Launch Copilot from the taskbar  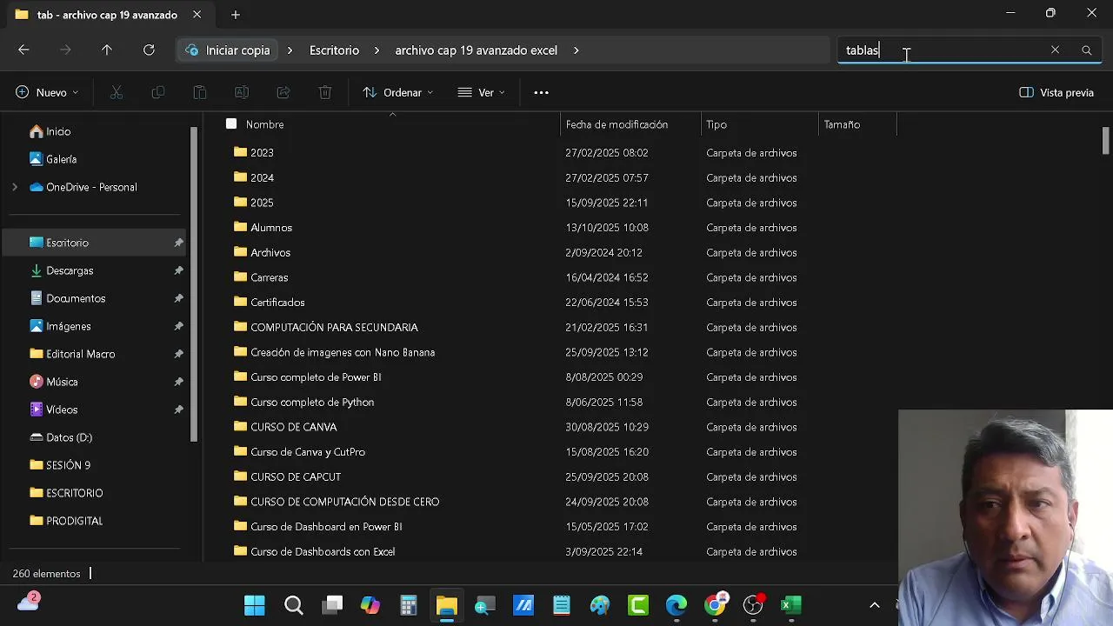(370, 605)
